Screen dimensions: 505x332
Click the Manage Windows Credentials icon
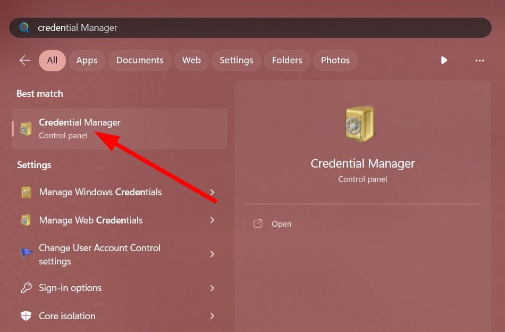[26, 193]
